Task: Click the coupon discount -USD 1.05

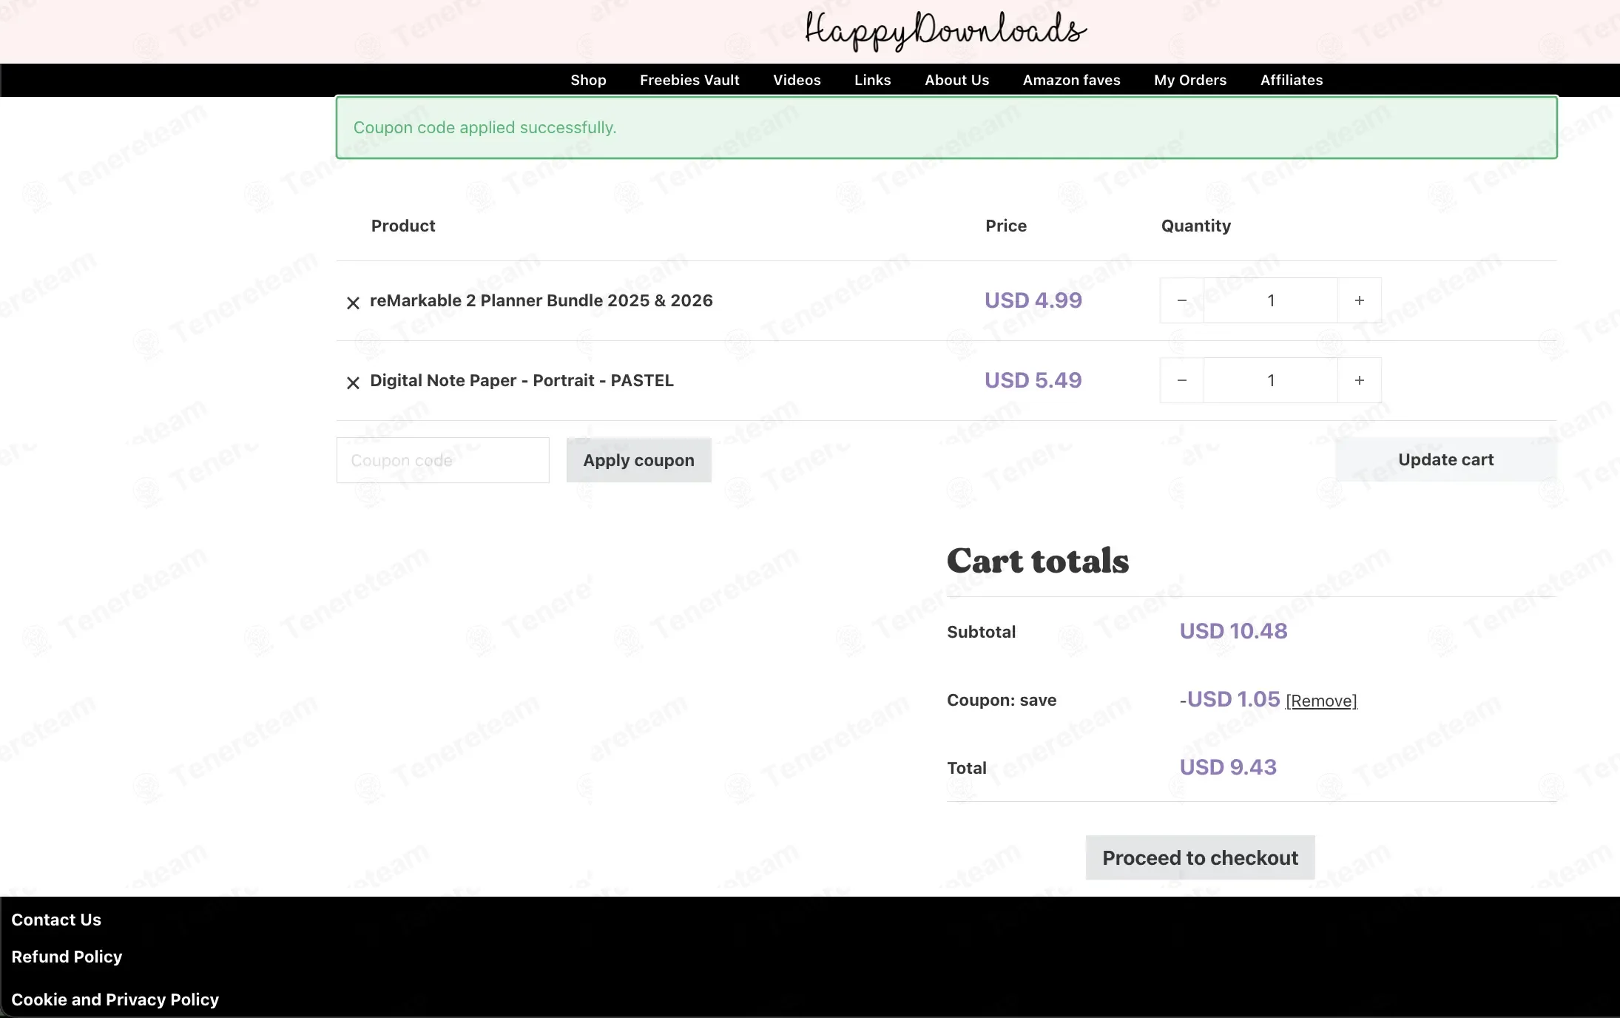Action: (x=1229, y=699)
